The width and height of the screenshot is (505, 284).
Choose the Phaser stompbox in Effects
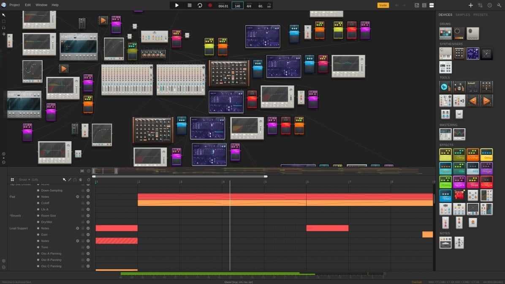tap(486, 168)
